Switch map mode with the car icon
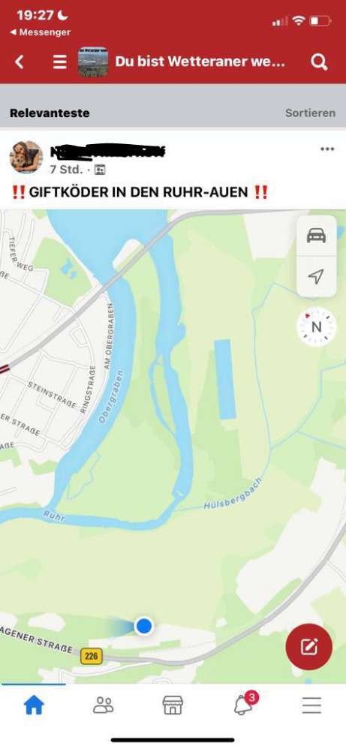 (x=317, y=236)
